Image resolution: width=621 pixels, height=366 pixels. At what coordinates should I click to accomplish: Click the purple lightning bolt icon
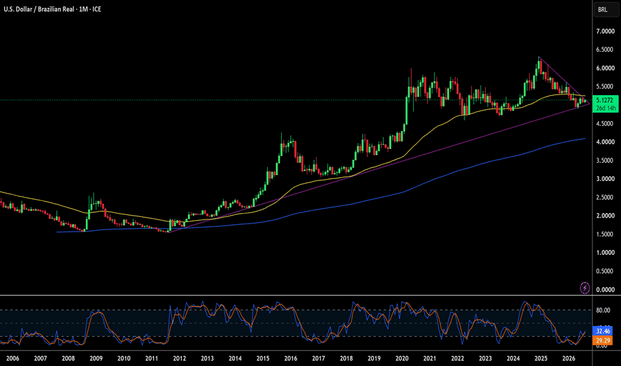[x=584, y=287]
